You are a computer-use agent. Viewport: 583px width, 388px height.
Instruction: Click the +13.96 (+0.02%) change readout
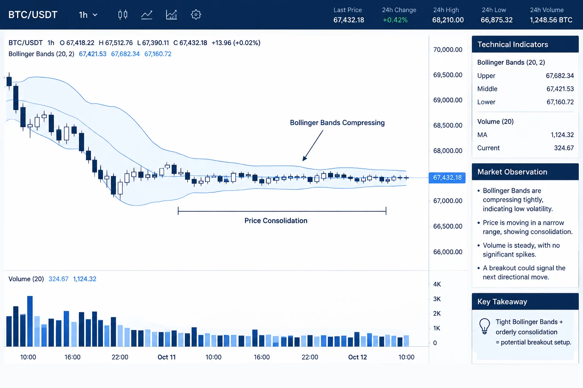(x=236, y=43)
